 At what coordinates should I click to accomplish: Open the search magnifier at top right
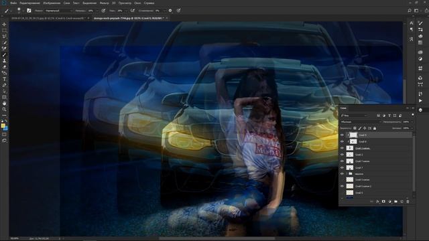point(410,11)
